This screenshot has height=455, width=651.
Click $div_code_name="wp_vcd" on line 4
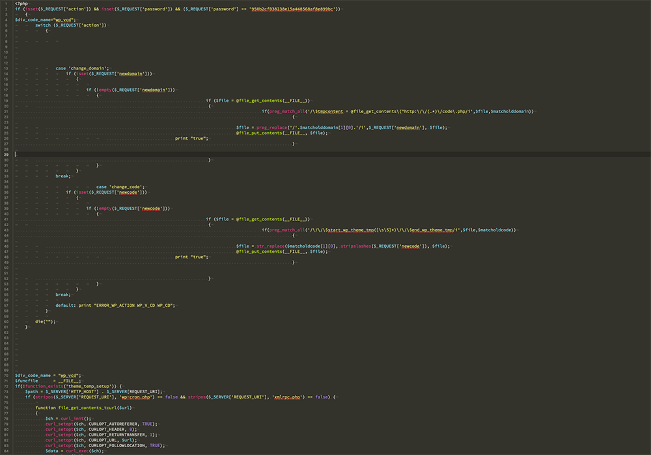(x=46, y=19)
